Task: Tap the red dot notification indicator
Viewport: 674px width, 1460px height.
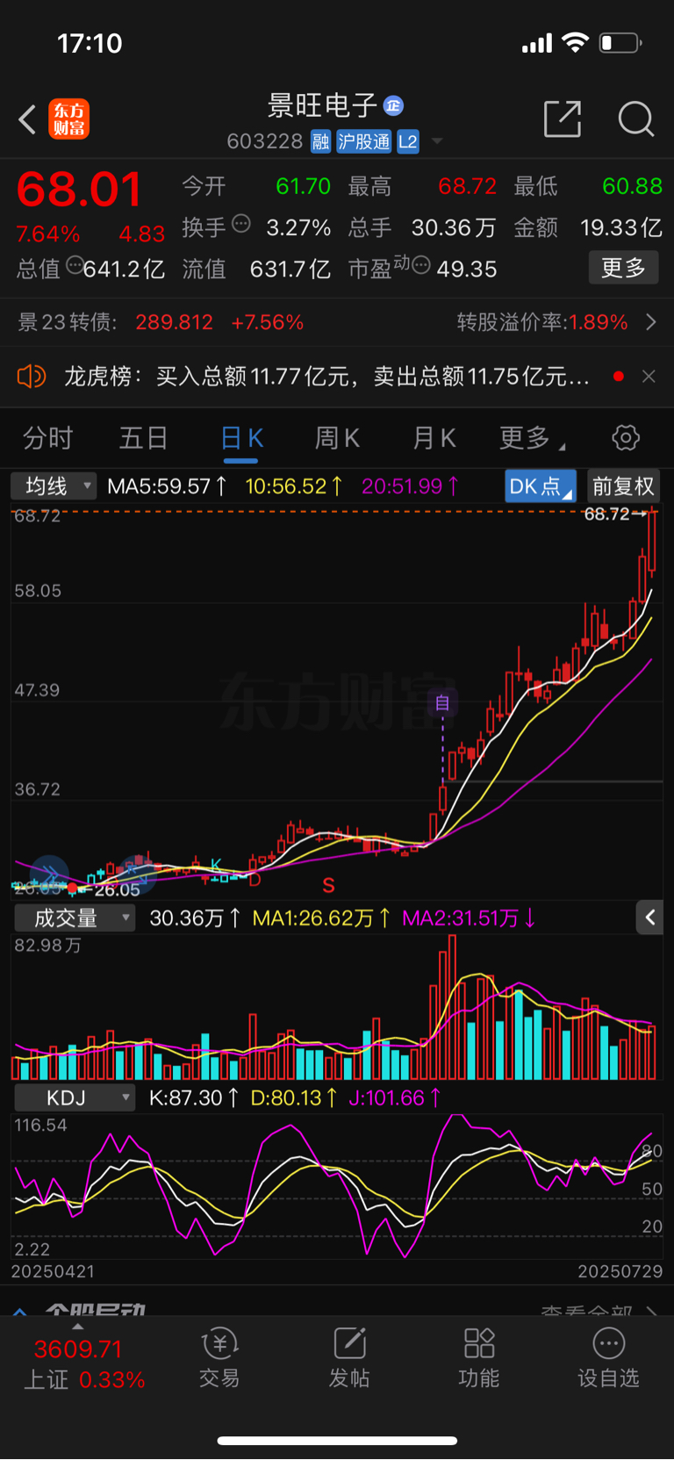Action: click(x=619, y=377)
